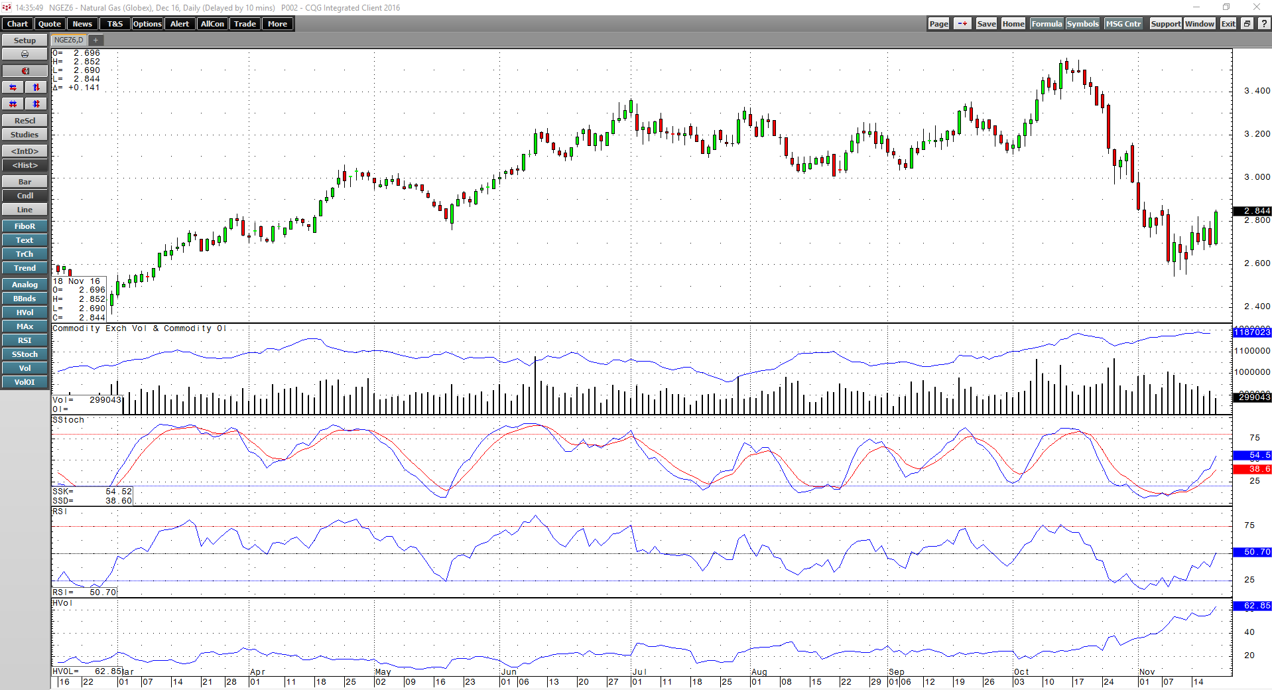This screenshot has height=690, width=1272.
Task: Click the Symbols button
Action: (x=1082, y=24)
